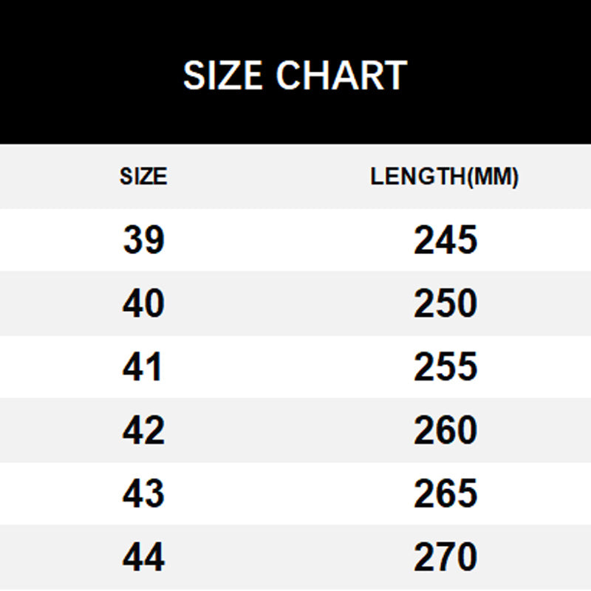
Task: Select the size 43 cell
Action: point(143,494)
